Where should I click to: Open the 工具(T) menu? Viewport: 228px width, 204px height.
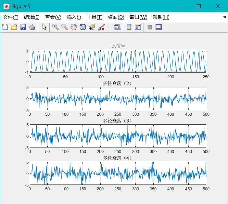pyautogui.click(x=95, y=17)
